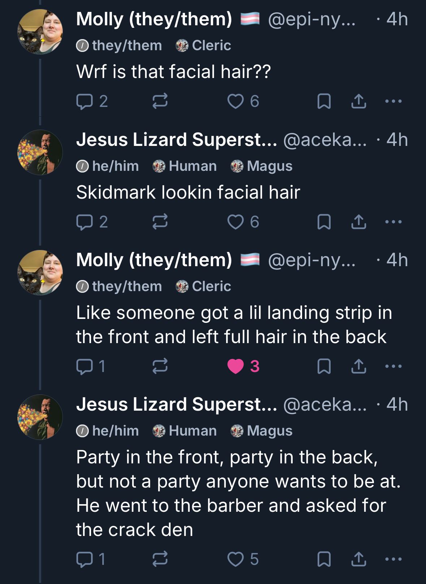
Task: Open Molly's cat avatar on the "landing strip" post
Action: (x=40, y=273)
